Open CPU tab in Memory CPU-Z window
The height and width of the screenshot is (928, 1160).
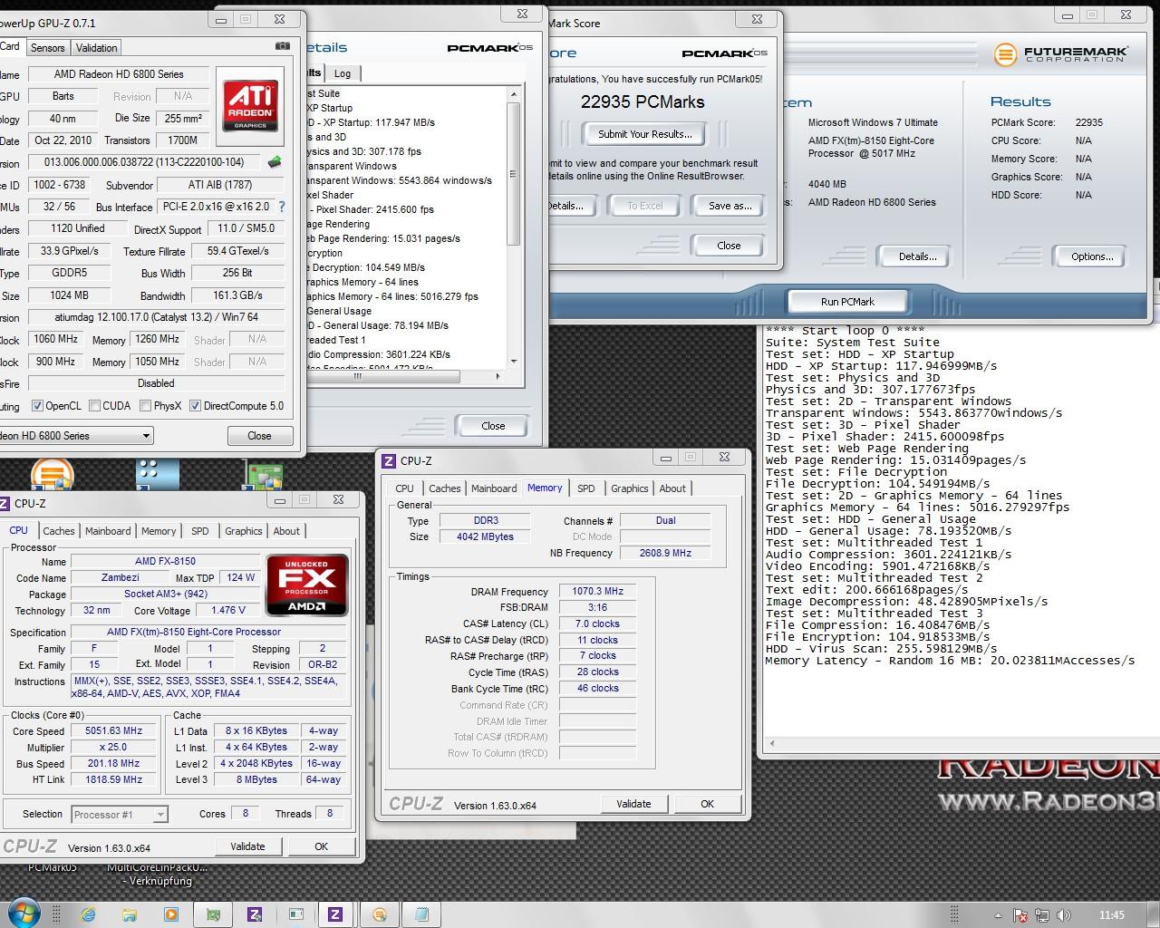[404, 488]
